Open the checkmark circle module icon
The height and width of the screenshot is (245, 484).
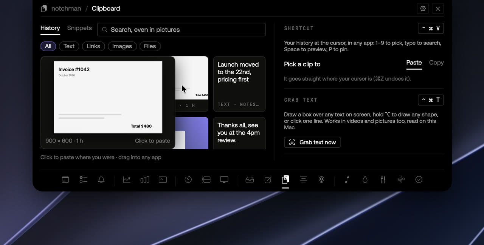[419, 180]
